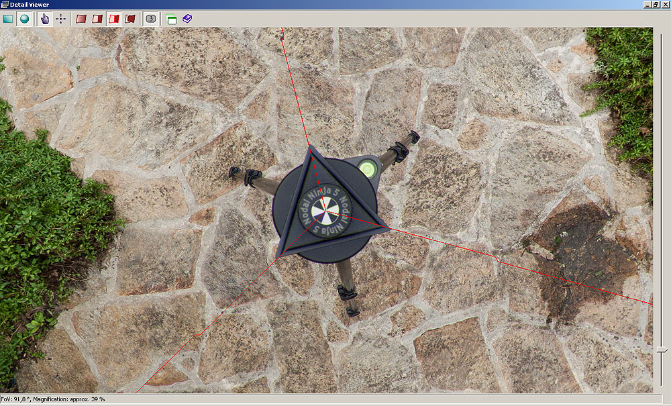This screenshot has height=406, width=671.
Task: Choose the four-arrow move tool
Action: tap(61, 19)
